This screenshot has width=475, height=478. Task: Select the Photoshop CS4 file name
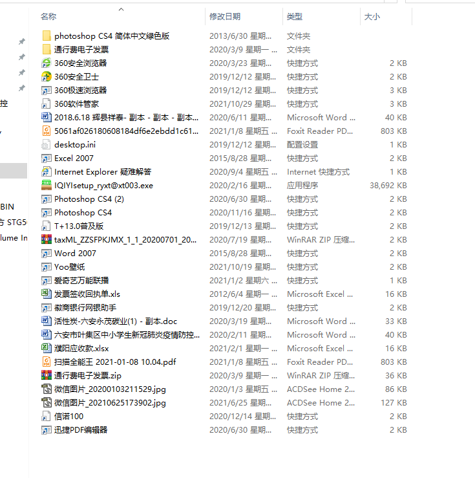coord(83,212)
